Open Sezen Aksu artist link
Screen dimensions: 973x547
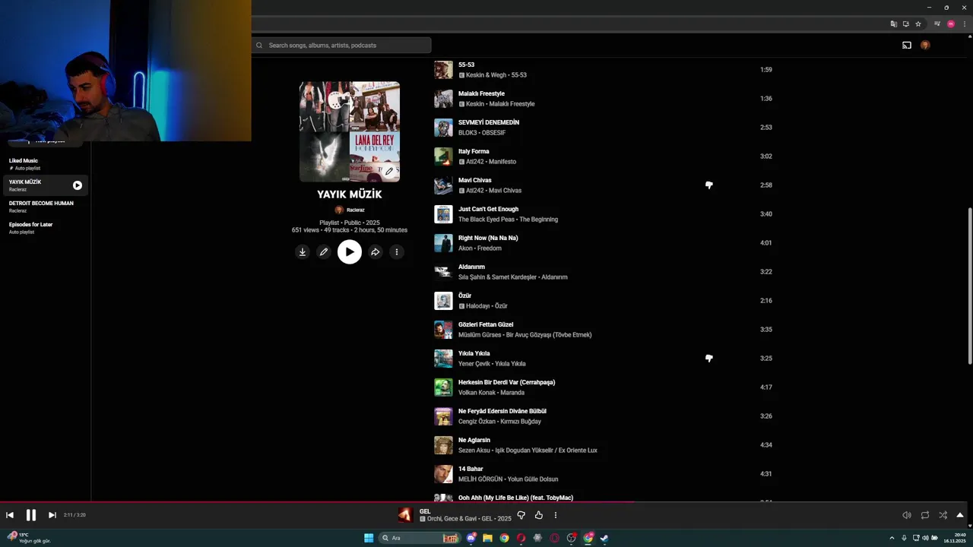pyautogui.click(x=476, y=451)
